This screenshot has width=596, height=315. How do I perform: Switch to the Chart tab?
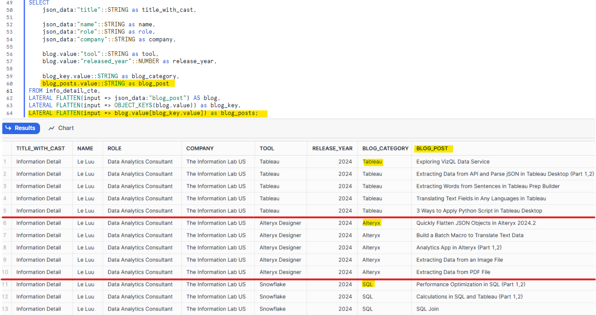(x=61, y=128)
